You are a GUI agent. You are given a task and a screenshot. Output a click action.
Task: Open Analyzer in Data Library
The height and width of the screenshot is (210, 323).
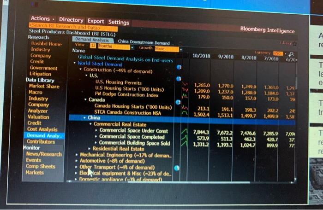[38, 111]
